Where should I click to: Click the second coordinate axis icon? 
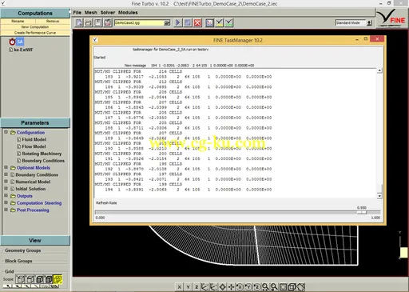point(213,287)
